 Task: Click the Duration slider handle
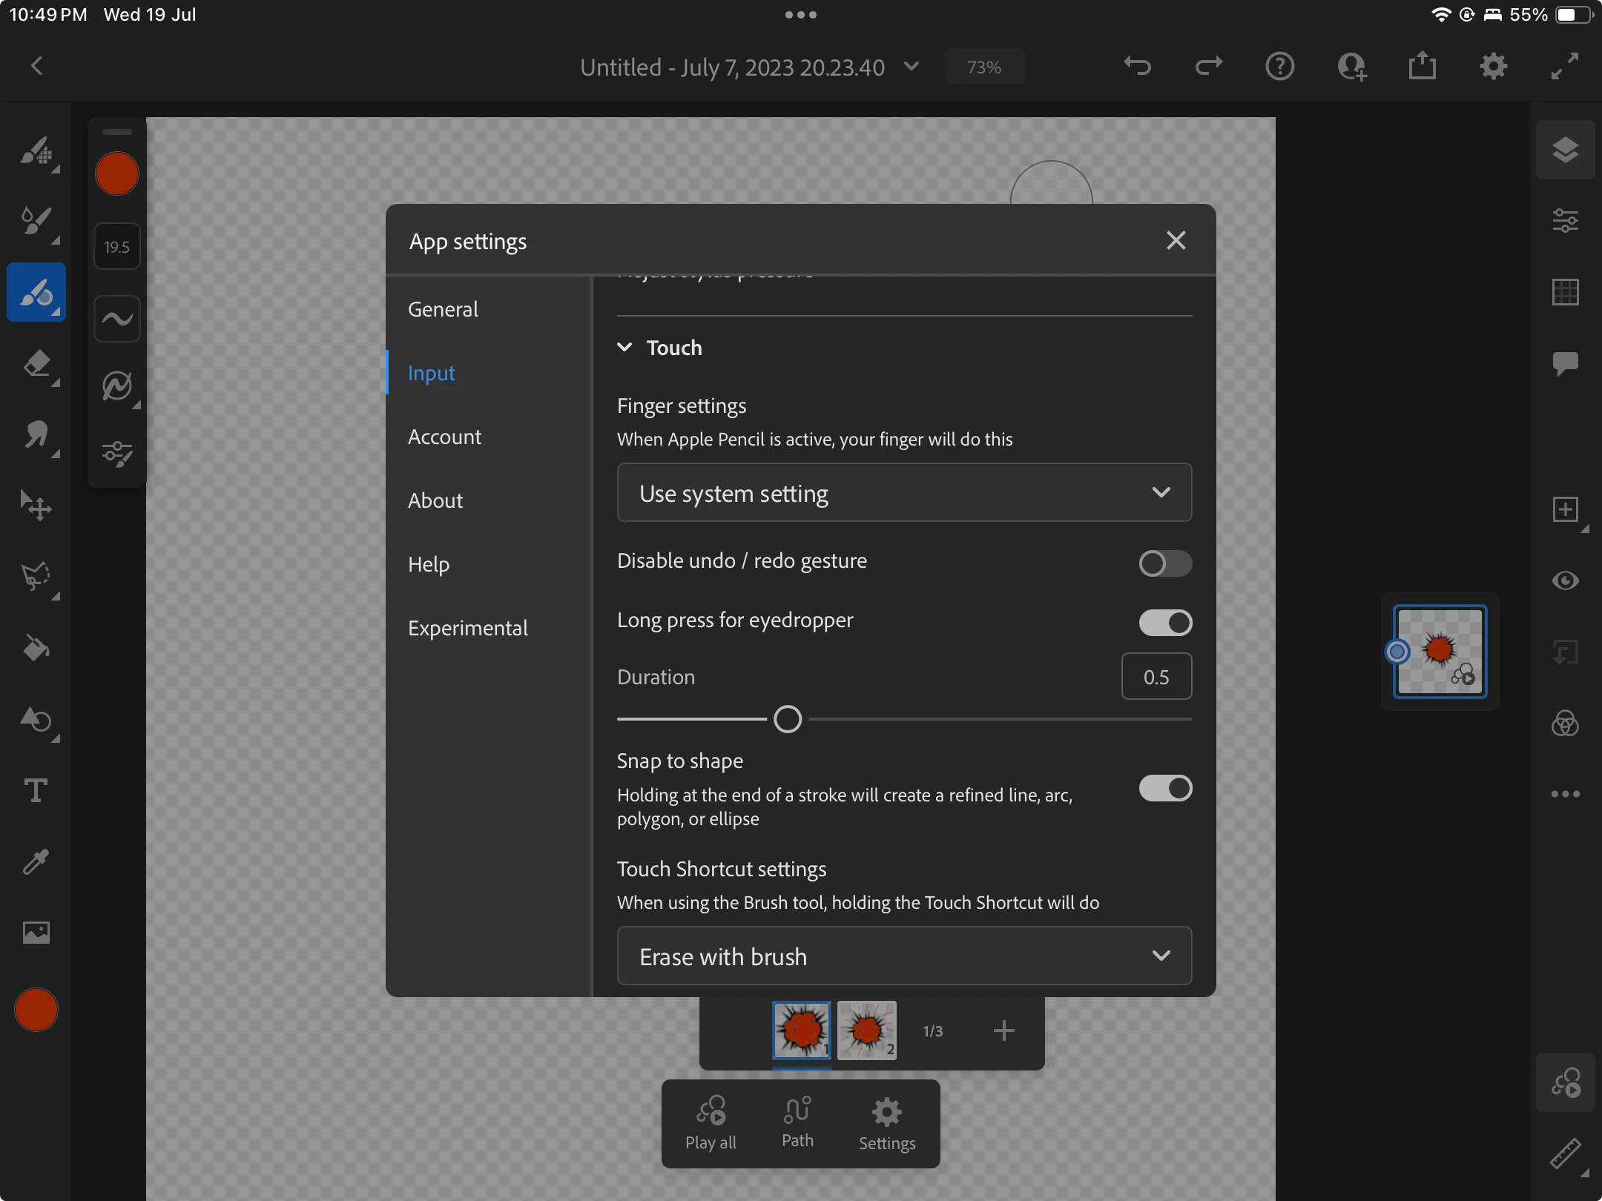(788, 719)
